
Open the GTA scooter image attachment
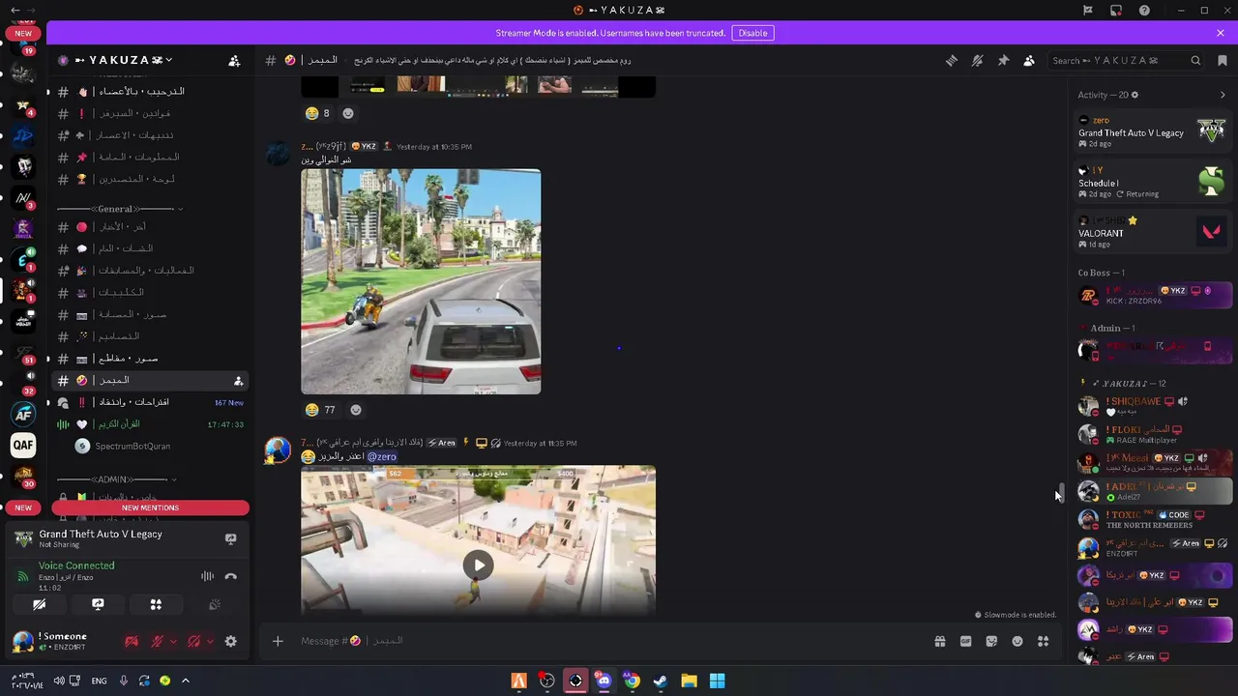pyautogui.click(x=421, y=281)
